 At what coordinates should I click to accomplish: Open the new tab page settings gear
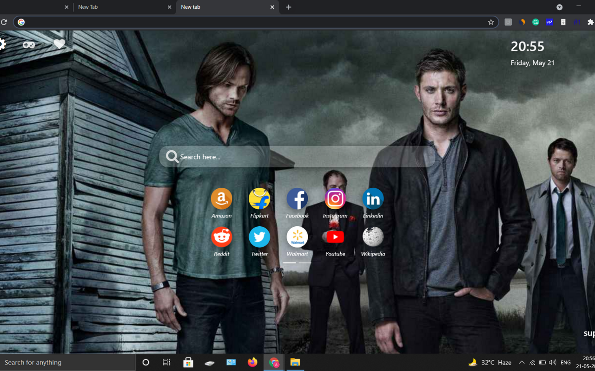coord(2,44)
